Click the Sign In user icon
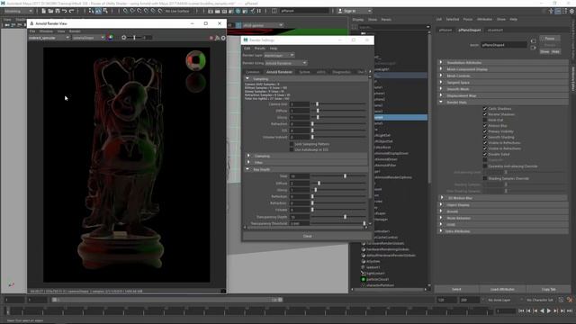 click(x=340, y=11)
